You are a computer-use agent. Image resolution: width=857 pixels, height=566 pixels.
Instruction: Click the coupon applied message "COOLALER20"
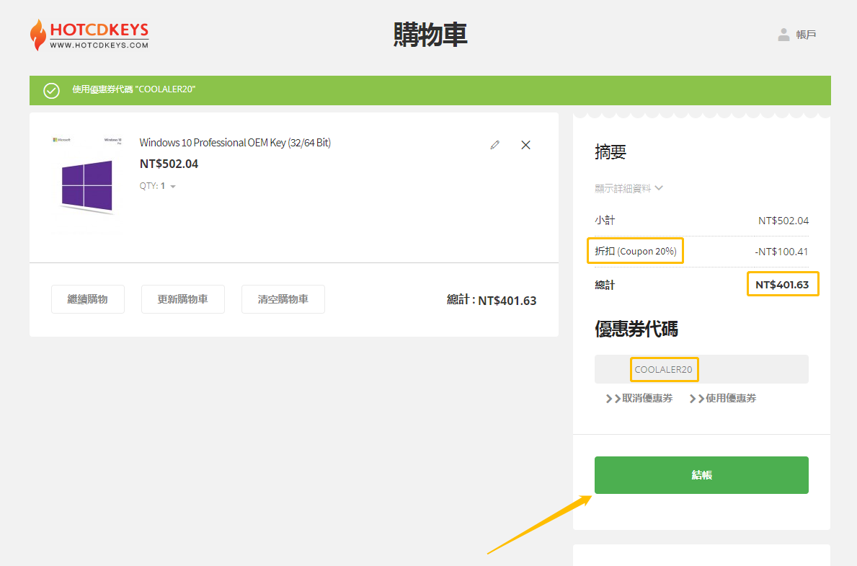coord(134,89)
